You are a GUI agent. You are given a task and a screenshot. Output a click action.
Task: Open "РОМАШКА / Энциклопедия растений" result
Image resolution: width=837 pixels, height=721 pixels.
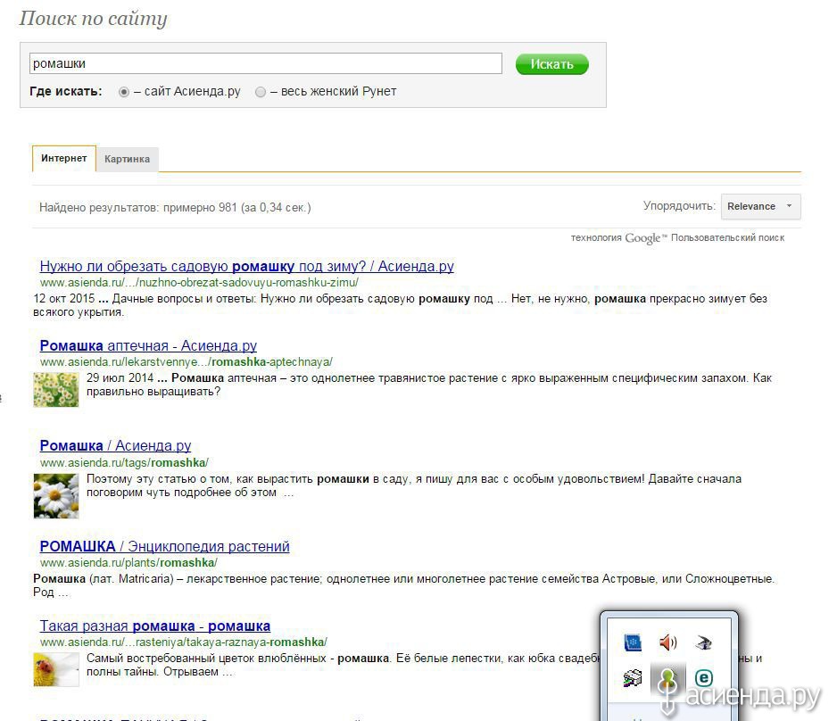164,546
